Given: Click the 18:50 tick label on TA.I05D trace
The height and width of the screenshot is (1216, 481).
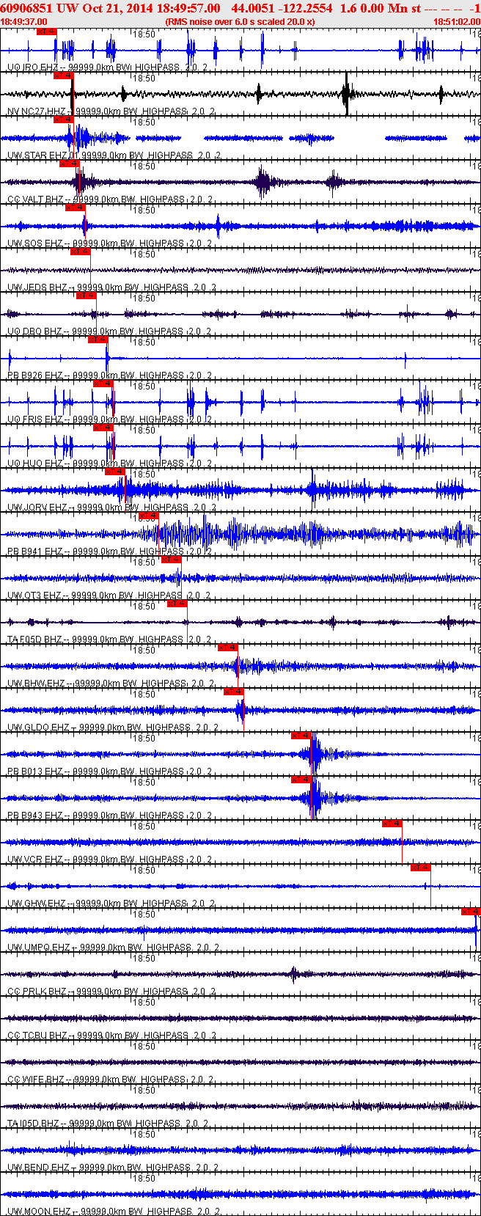Looking at the screenshot, I should click(x=144, y=1091).
